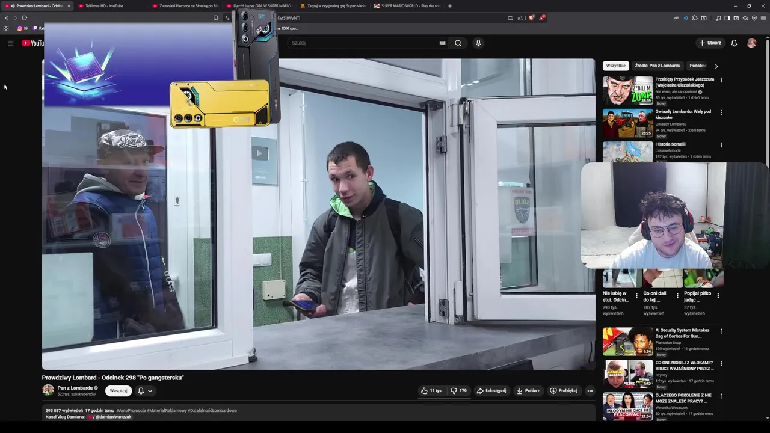Click the magnifier search button
This screenshot has height=433, width=770.
[458, 43]
